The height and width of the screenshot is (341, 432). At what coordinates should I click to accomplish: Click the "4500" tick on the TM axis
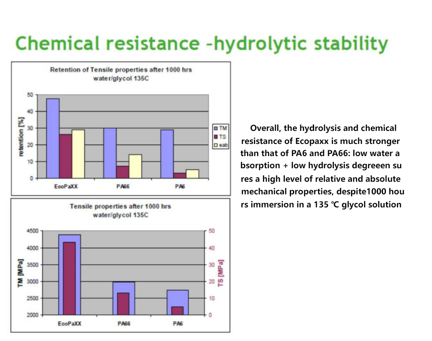[32, 231]
